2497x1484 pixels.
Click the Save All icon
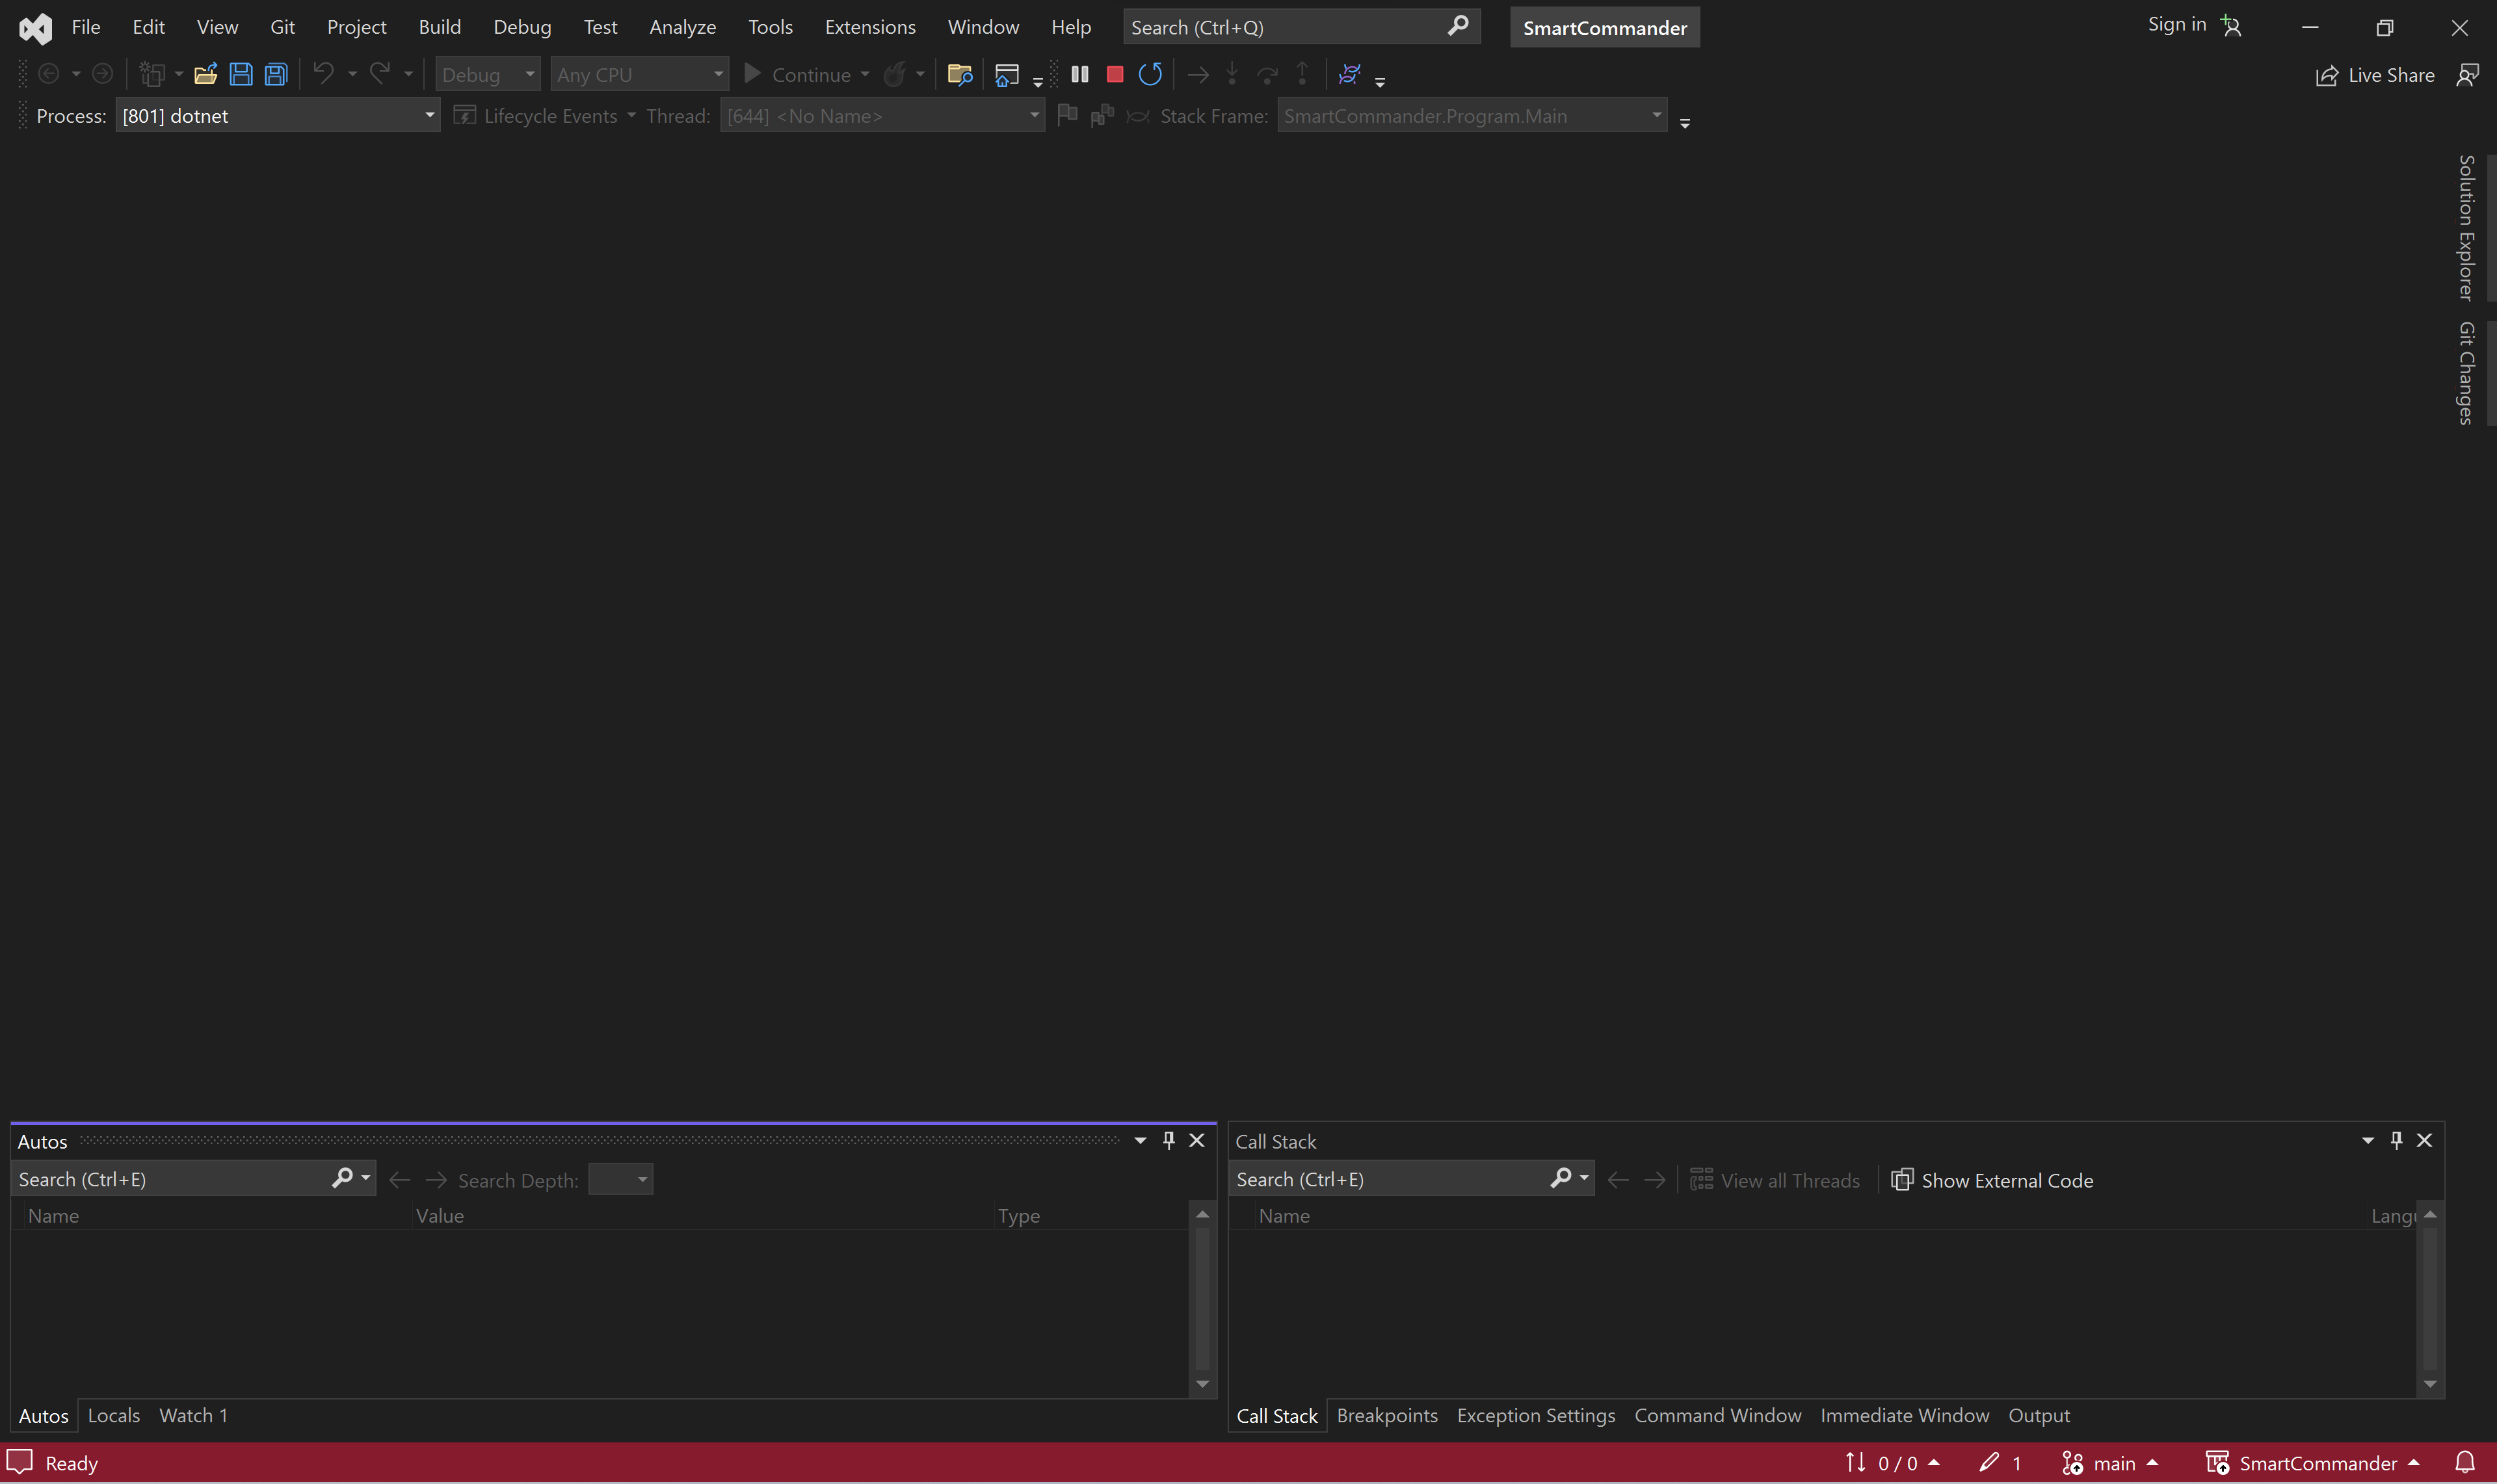tap(274, 73)
